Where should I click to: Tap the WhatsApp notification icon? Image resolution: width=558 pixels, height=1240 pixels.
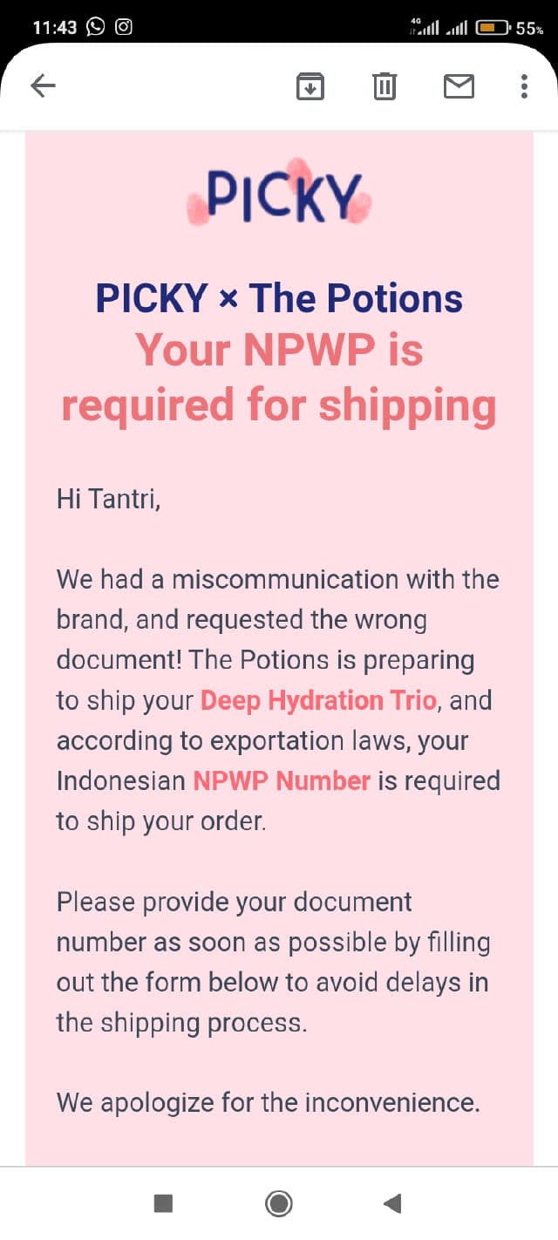[94, 27]
